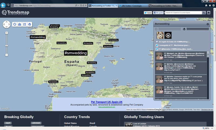Zoom out with the map minus button
The image size is (216, 130).
[x=6, y=55]
